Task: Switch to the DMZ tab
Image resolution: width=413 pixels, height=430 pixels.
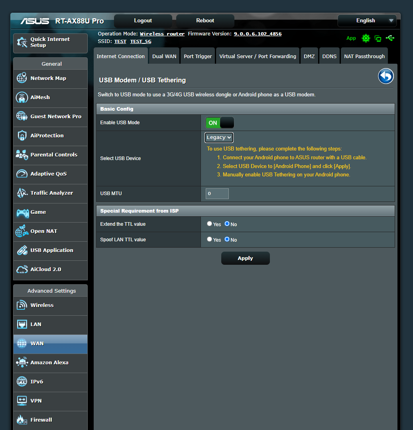Action: pyautogui.click(x=309, y=56)
